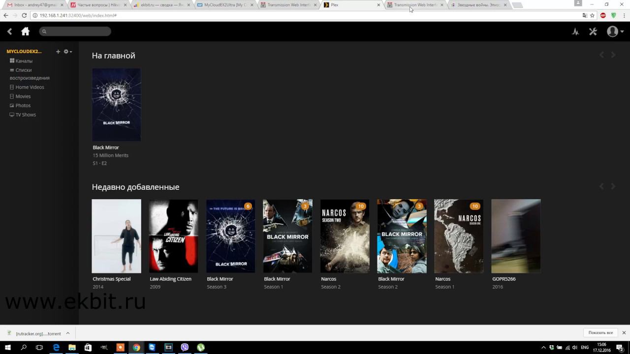Open the Adblock Plus extension icon

(603, 15)
